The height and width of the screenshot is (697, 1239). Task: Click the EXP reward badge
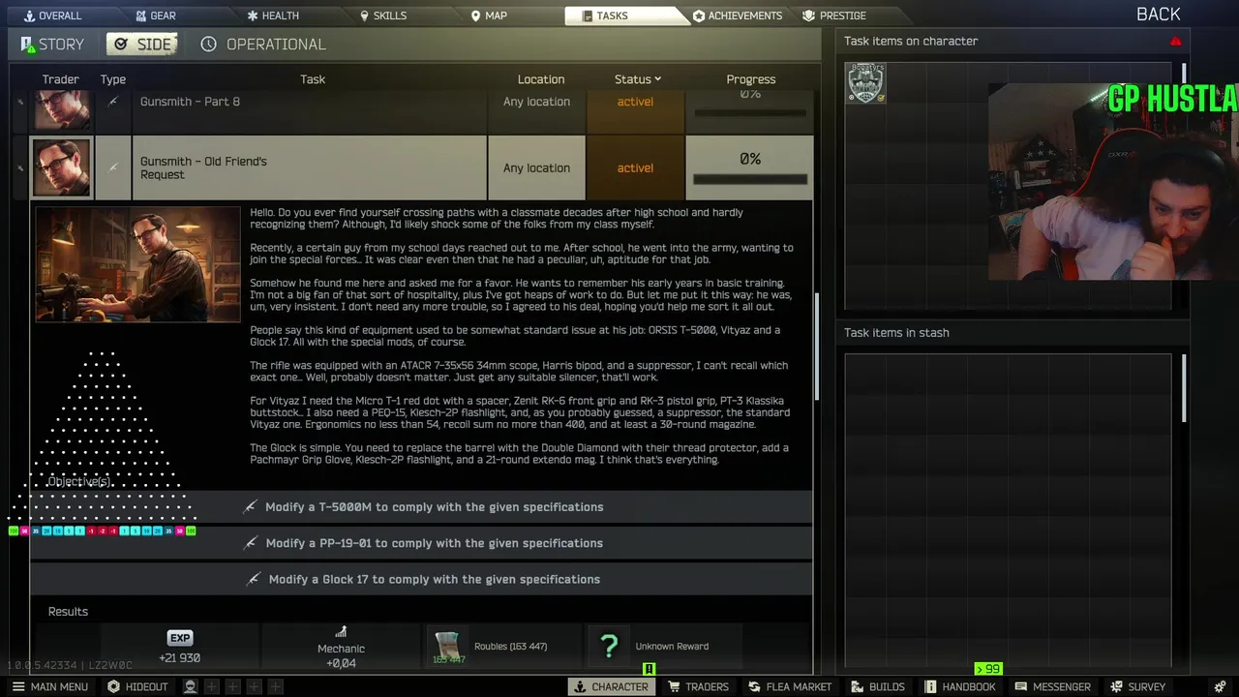click(180, 637)
